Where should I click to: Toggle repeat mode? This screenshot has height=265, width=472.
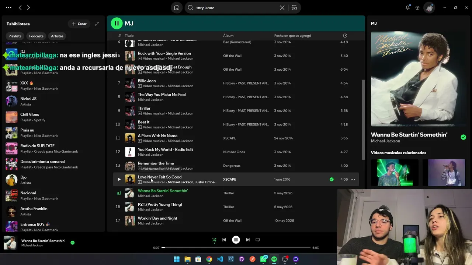[258, 240]
